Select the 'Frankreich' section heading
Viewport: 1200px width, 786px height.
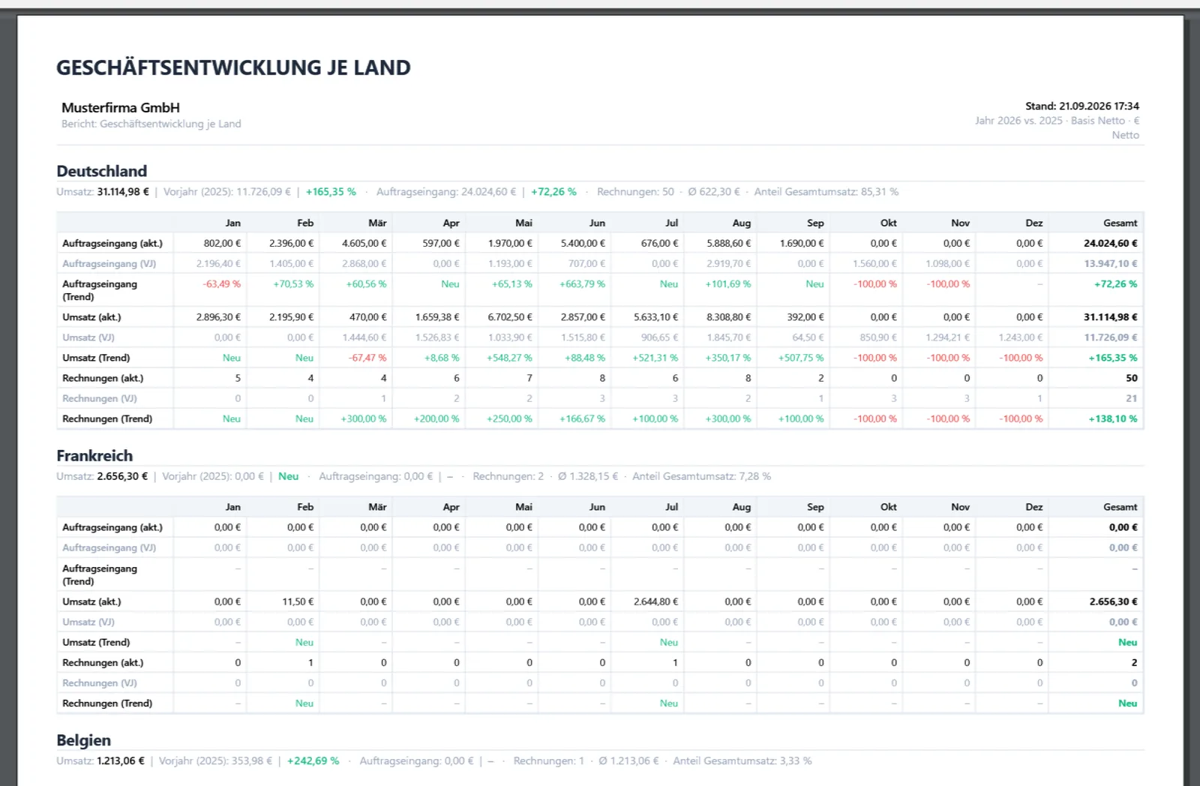tap(94, 455)
